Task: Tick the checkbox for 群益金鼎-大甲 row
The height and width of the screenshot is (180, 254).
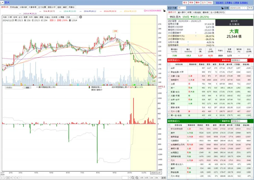Action: (x=169, y=72)
